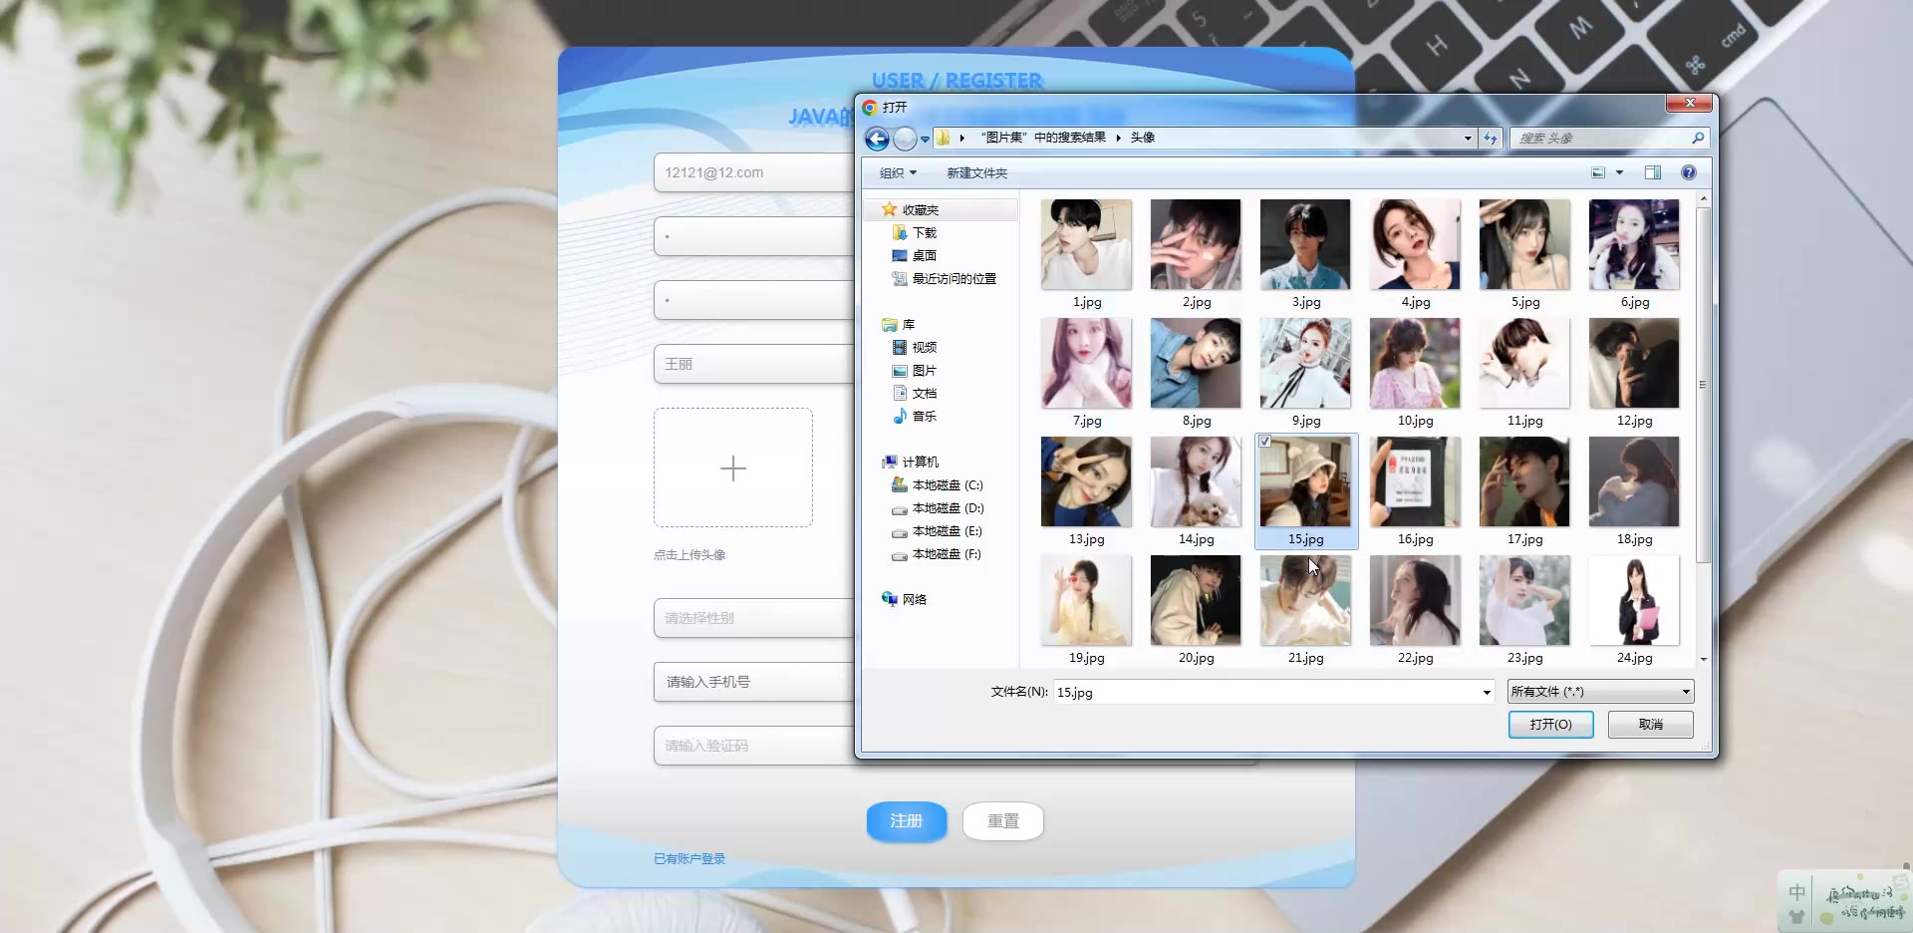Click the search magnifier icon

[x=1698, y=138]
